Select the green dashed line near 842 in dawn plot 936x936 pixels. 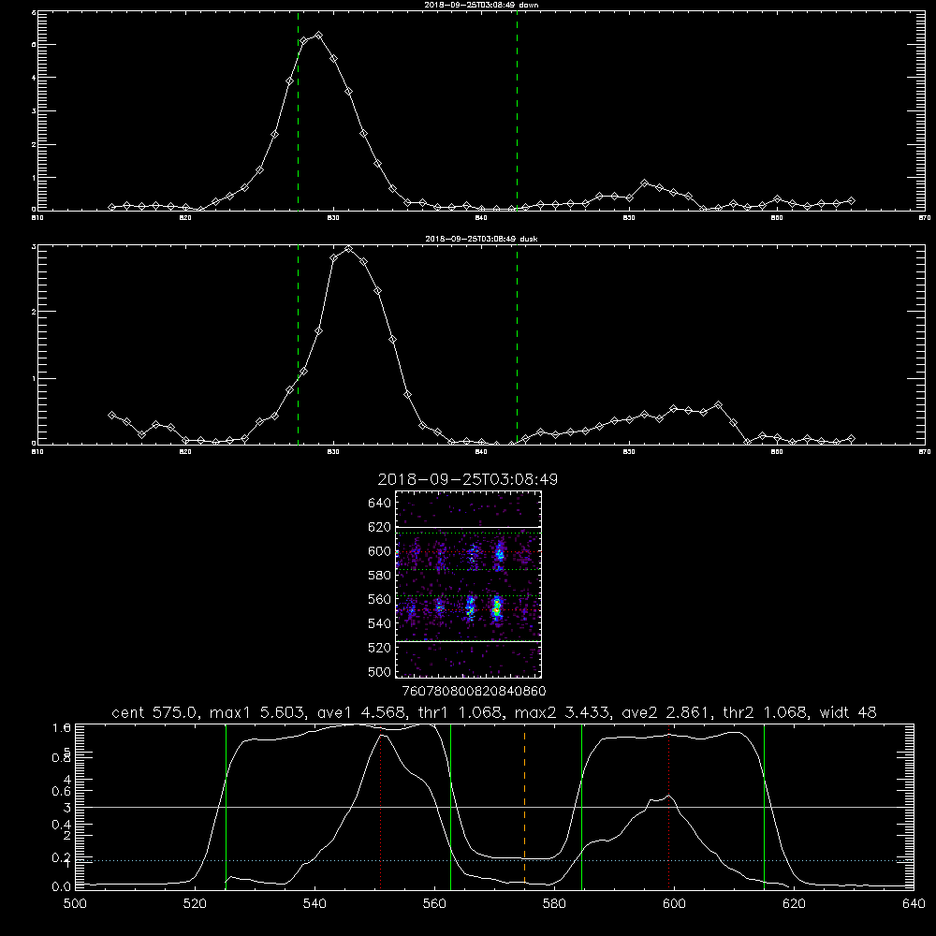pyautogui.click(x=517, y=110)
